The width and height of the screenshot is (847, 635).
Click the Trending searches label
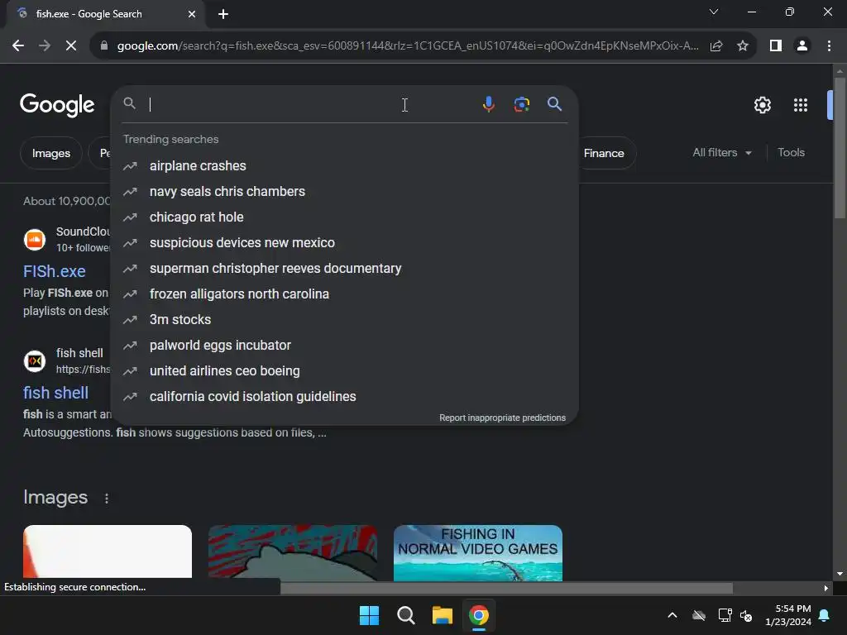click(x=170, y=139)
